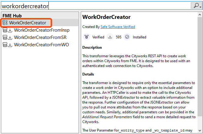Click the _wo_template_id parameter text

168,131
